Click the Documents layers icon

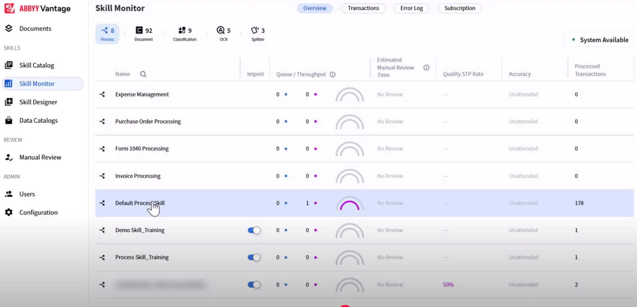tap(8, 28)
